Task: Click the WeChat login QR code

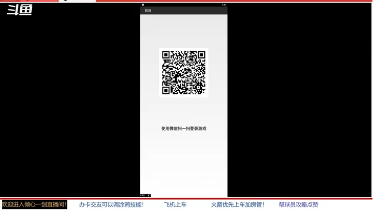Action: [x=184, y=73]
